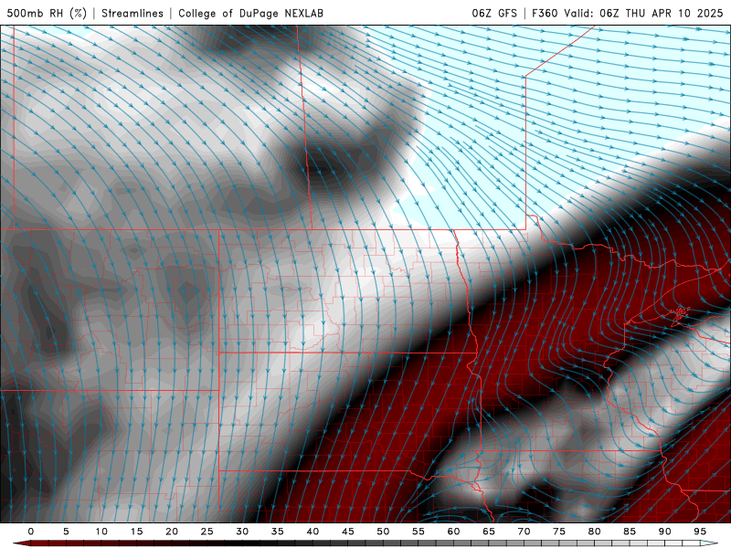Click the "80" colorbar label
This screenshot has width=731, height=548.
(x=594, y=532)
